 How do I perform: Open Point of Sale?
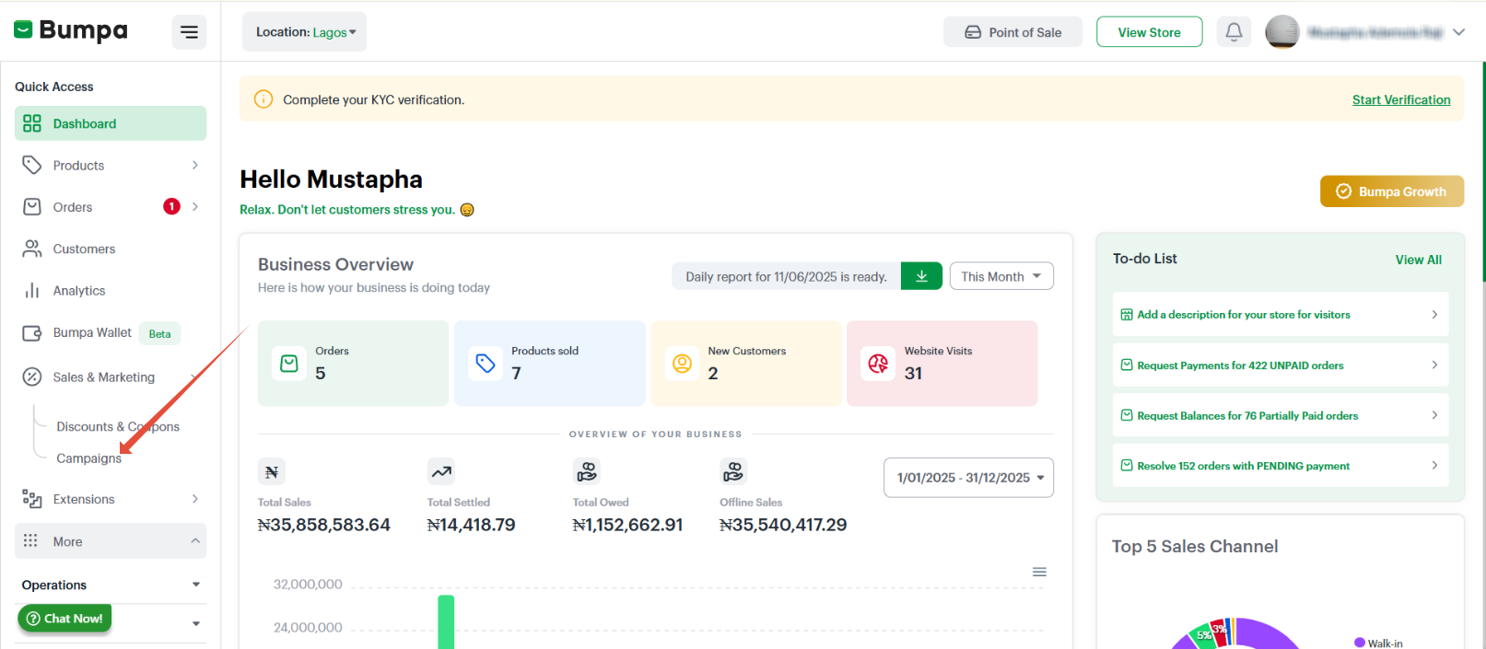click(x=1012, y=32)
